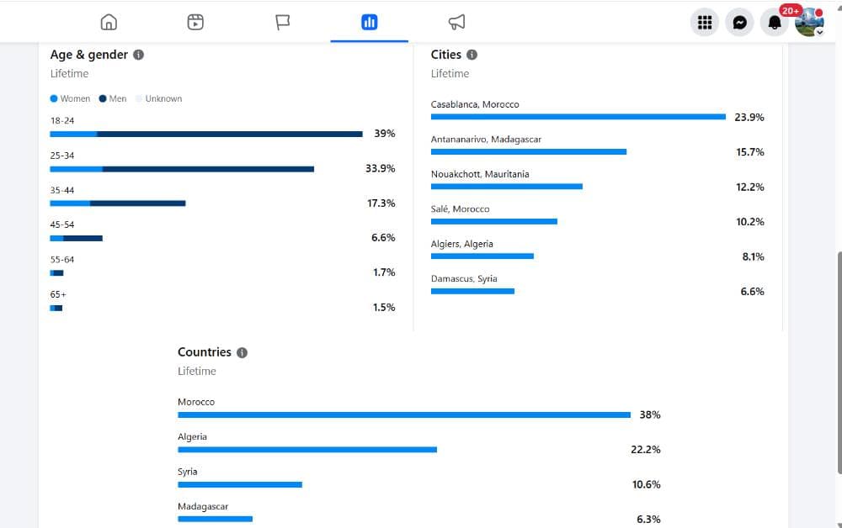Toggle the Men legend item
The width and height of the screenshot is (842, 528).
coord(113,98)
